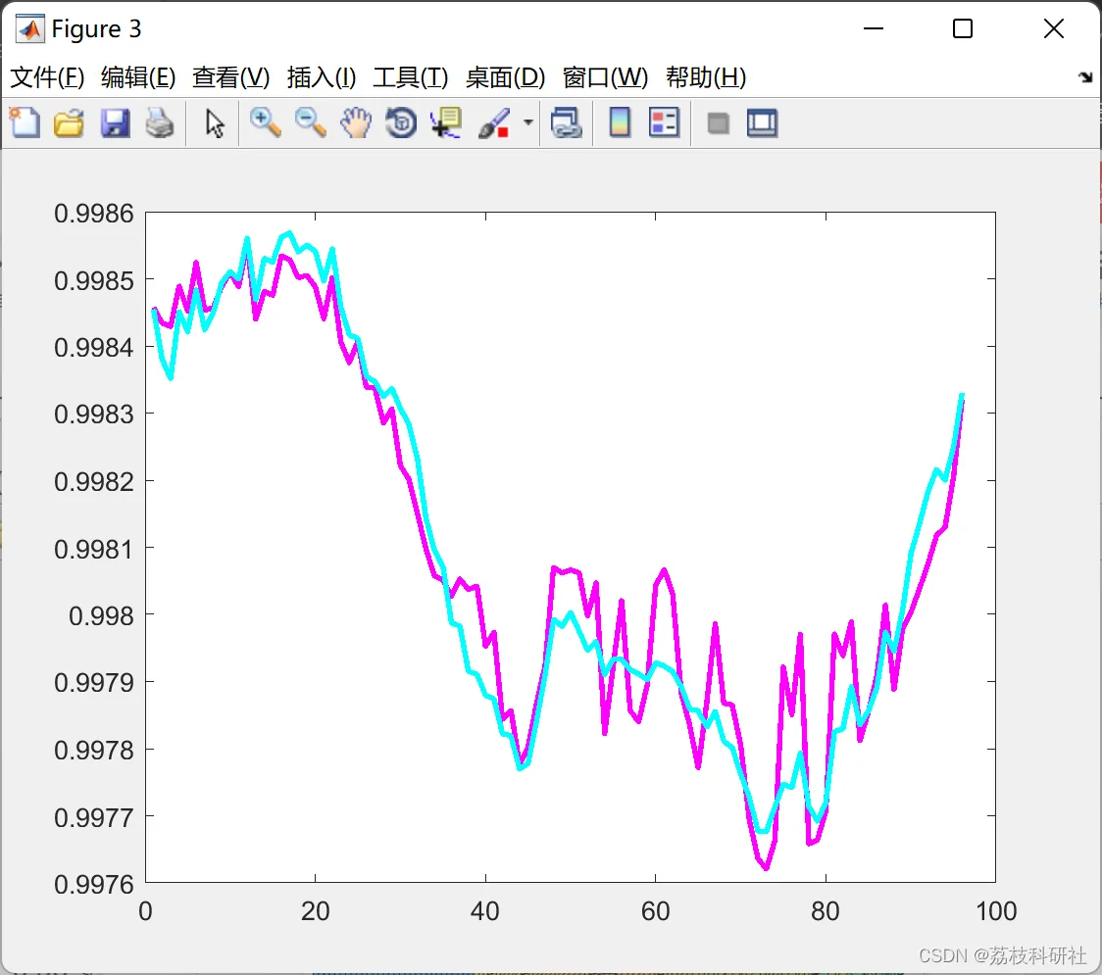Viewport: 1102px width, 975px height.
Task: Click the y-axis label 0.9976
Action: click(93, 885)
